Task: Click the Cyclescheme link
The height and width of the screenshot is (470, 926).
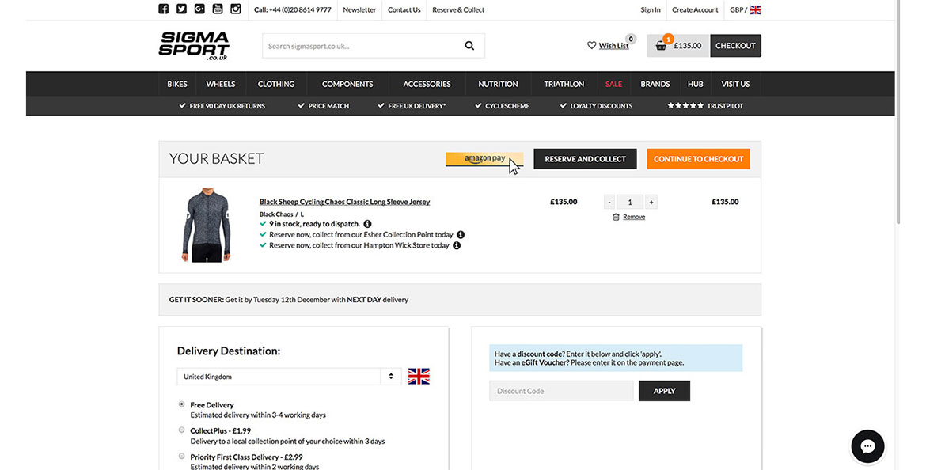Action: [502, 106]
